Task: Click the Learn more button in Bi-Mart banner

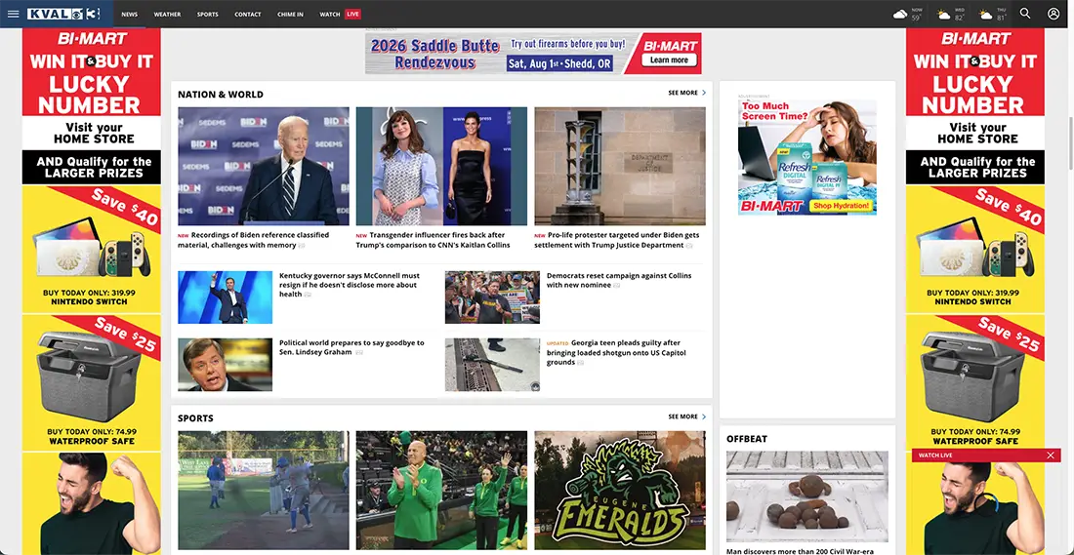Action: [x=669, y=60]
